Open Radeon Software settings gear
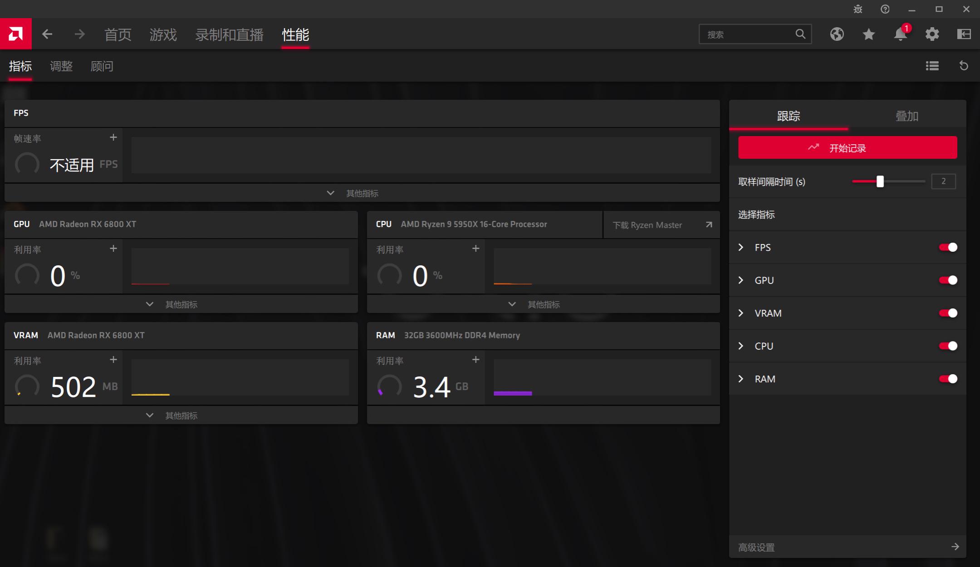Viewport: 980px width, 567px height. pyautogui.click(x=932, y=34)
